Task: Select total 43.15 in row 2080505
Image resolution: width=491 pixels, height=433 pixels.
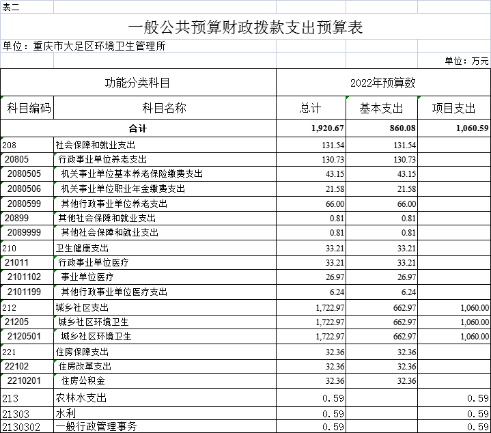Action: pos(311,173)
